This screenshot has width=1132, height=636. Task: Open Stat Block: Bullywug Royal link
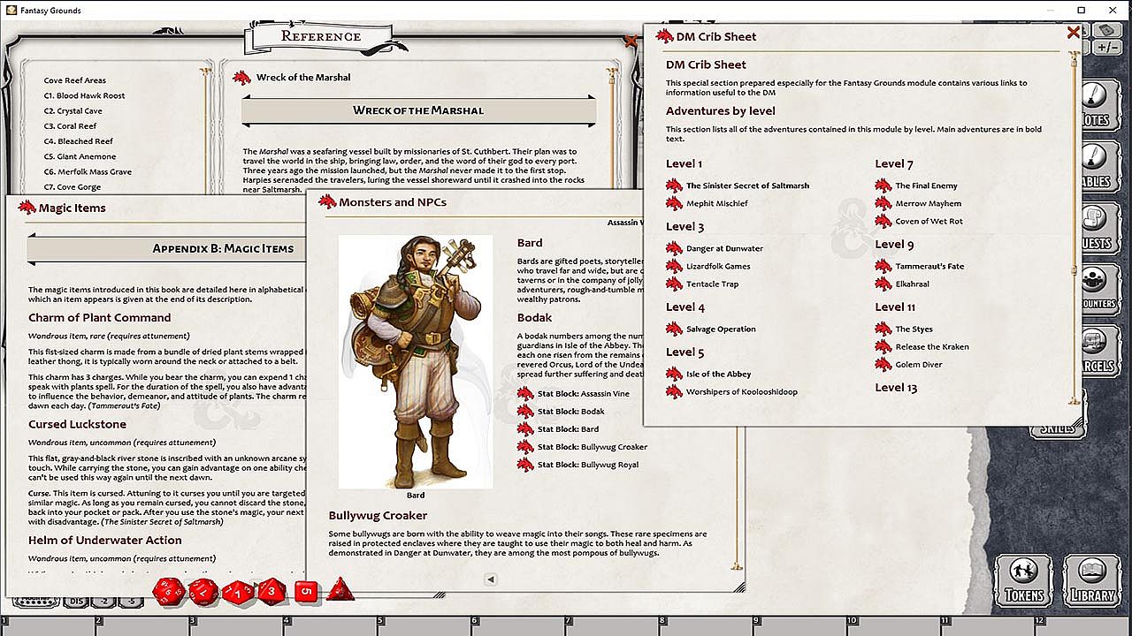tap(588, 465)
